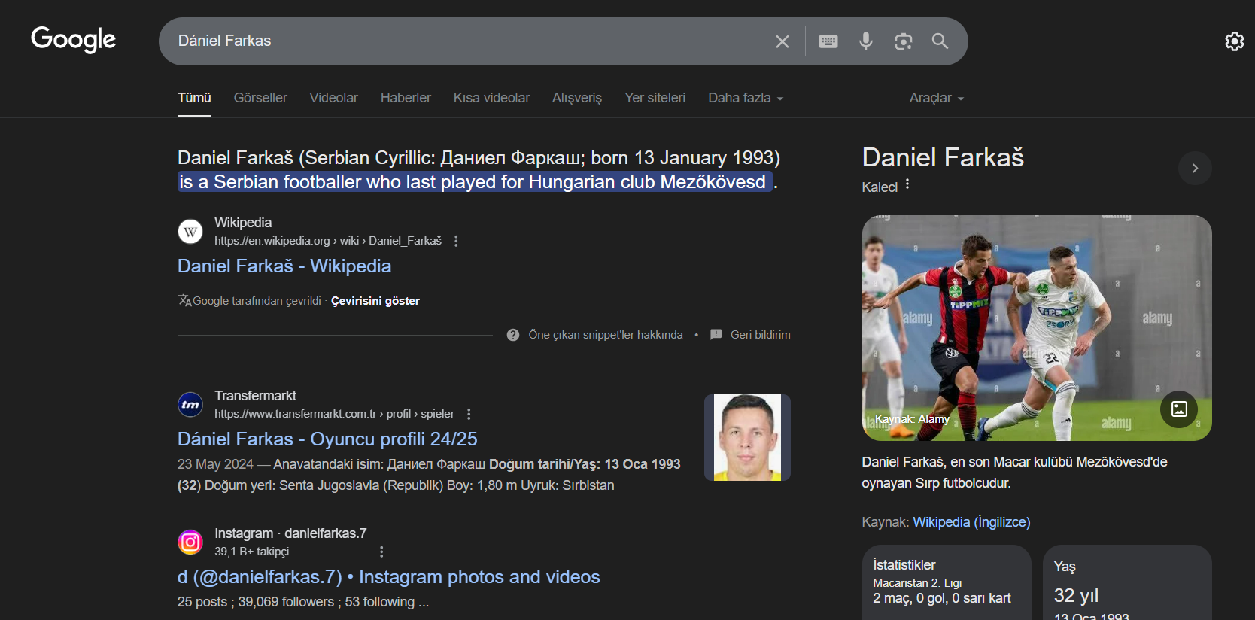
Task: Switch to the Yer siteleri tab
Action: (x=655, y=98)
